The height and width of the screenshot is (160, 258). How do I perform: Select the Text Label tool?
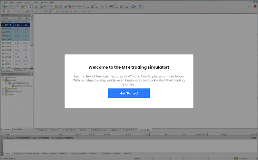(41, 11)
